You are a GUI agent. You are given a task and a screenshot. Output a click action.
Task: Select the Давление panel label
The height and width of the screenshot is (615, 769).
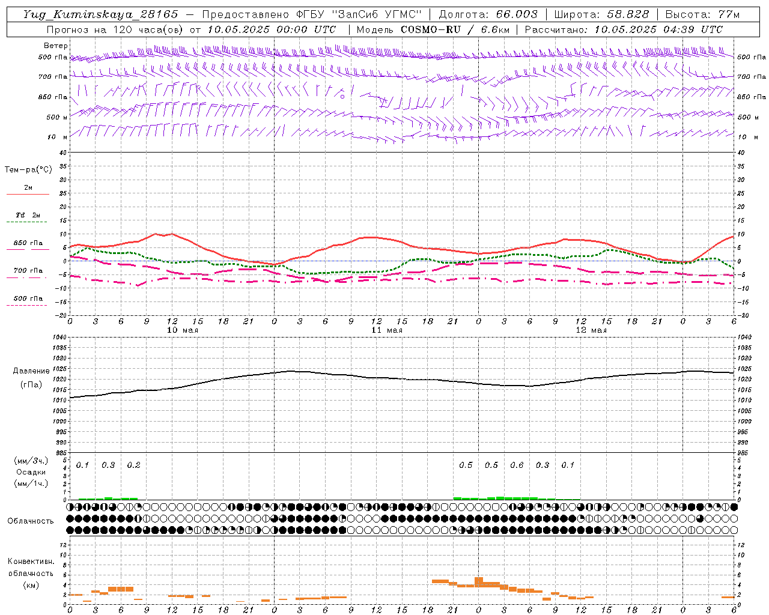click(31, 371)
